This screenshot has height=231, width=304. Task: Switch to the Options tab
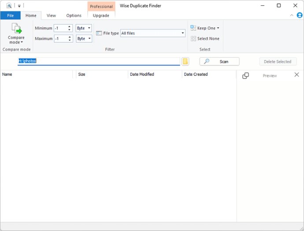(x=74, y=15)
